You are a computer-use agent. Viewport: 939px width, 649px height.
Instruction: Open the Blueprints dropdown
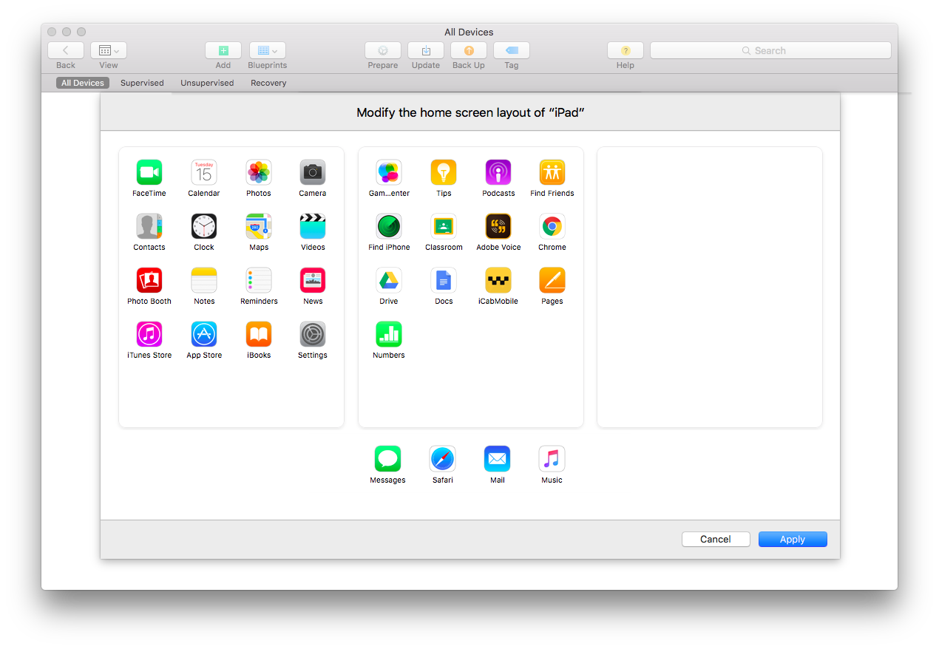point(268,50)
